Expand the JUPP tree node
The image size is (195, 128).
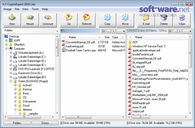point(6,40)
